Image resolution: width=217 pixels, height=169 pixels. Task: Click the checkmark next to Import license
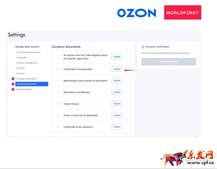58,104
